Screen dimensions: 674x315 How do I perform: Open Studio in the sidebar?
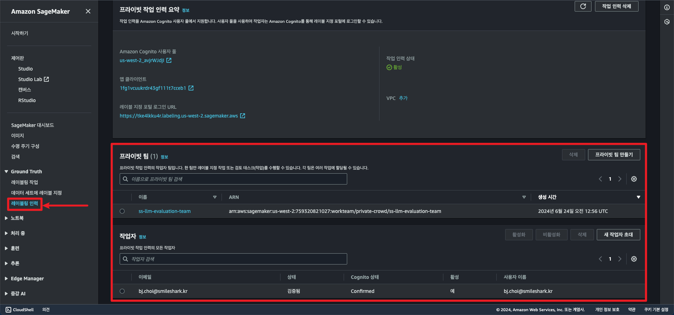[x=26, y=69]
